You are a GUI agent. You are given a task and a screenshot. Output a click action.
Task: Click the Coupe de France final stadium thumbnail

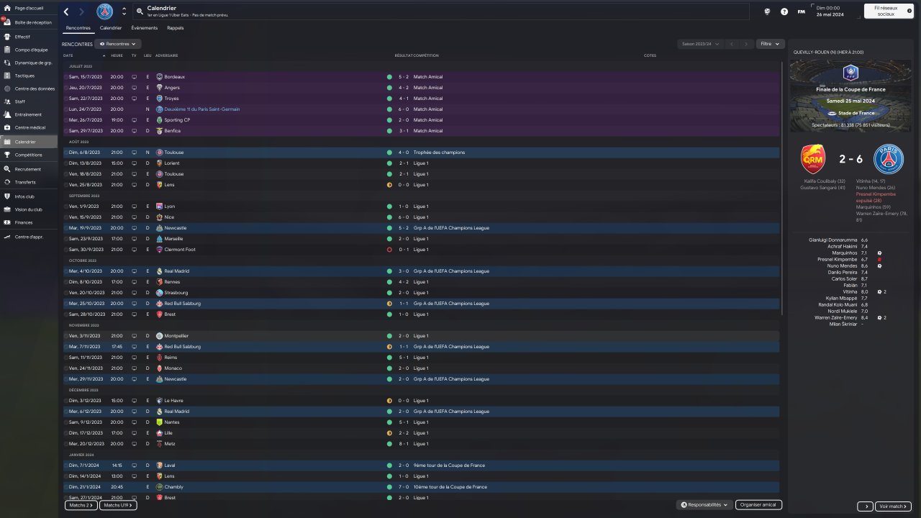pyautogui.click(x=850, y=96)
